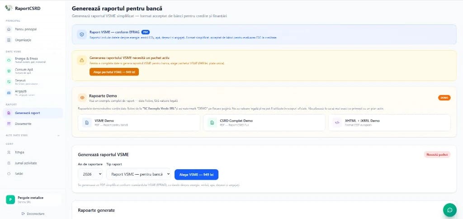
Task: Open Consum Apă in the sidebar
Action: [x=24, y=71]
